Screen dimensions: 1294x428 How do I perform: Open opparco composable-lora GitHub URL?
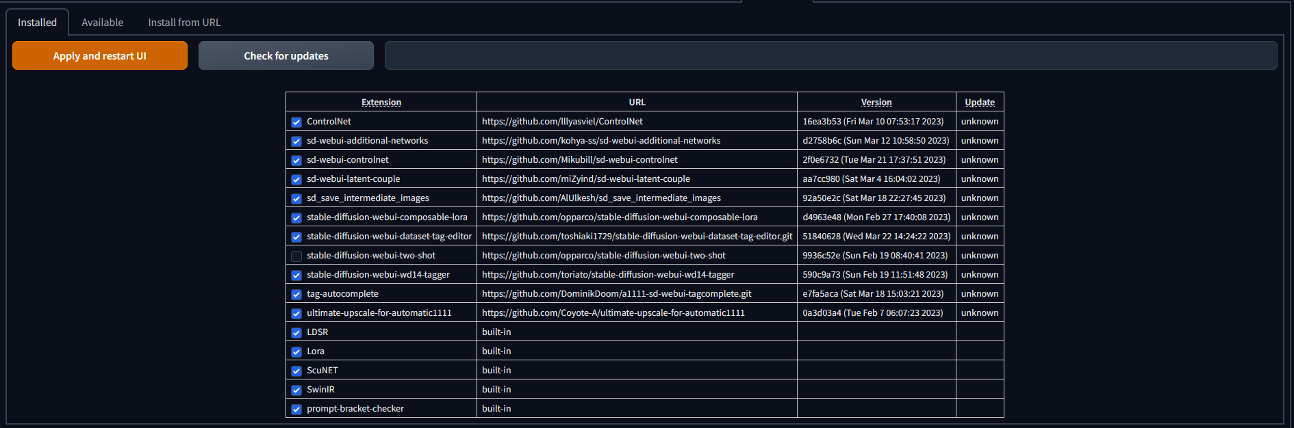620,217
